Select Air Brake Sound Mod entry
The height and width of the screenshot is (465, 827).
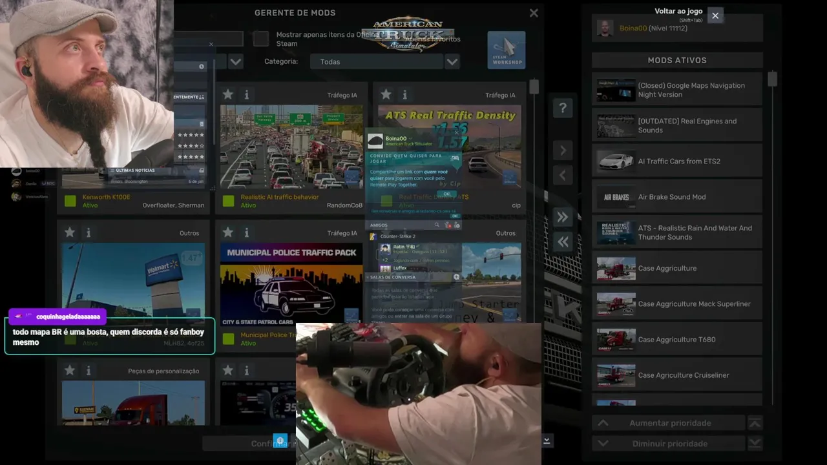click(x=677, y=197)
